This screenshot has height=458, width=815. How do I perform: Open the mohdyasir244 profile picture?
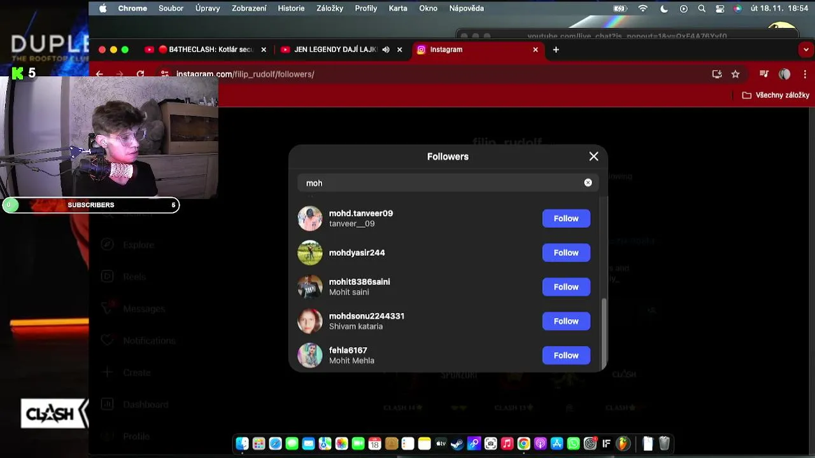pos(310,253)
